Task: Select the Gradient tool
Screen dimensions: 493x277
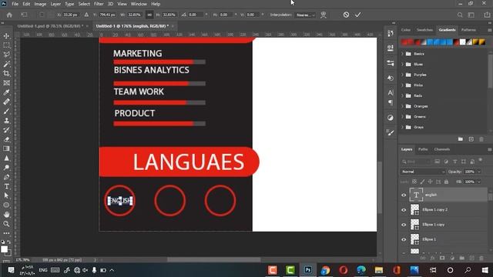Action: [6, 149]
